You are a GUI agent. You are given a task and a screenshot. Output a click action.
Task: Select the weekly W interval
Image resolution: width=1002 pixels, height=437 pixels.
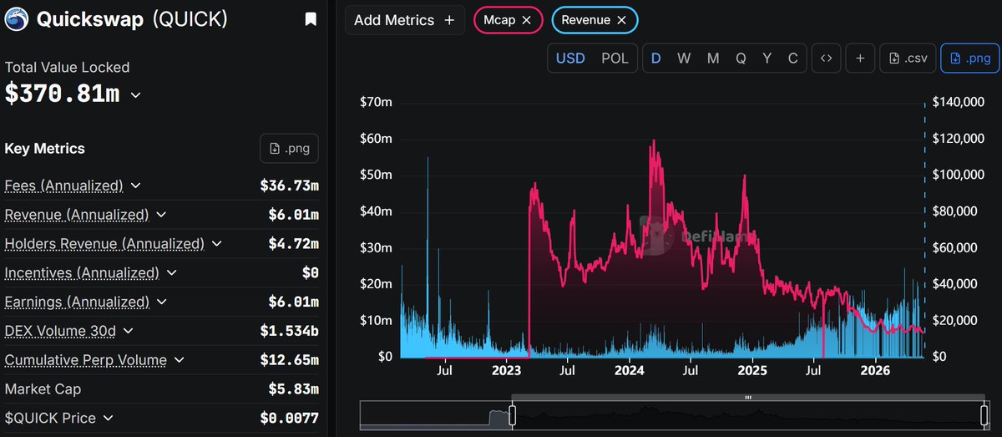tap(684, 58)
